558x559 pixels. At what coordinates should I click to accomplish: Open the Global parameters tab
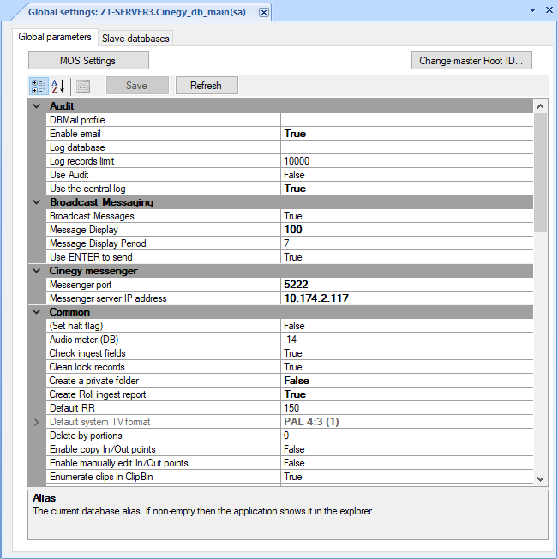55,37
